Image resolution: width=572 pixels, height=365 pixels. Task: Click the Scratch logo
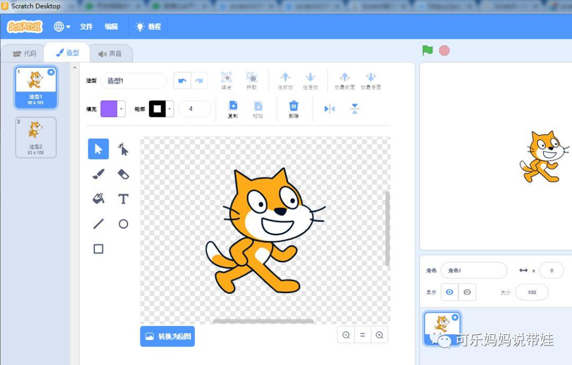click(x=25, y=26)
